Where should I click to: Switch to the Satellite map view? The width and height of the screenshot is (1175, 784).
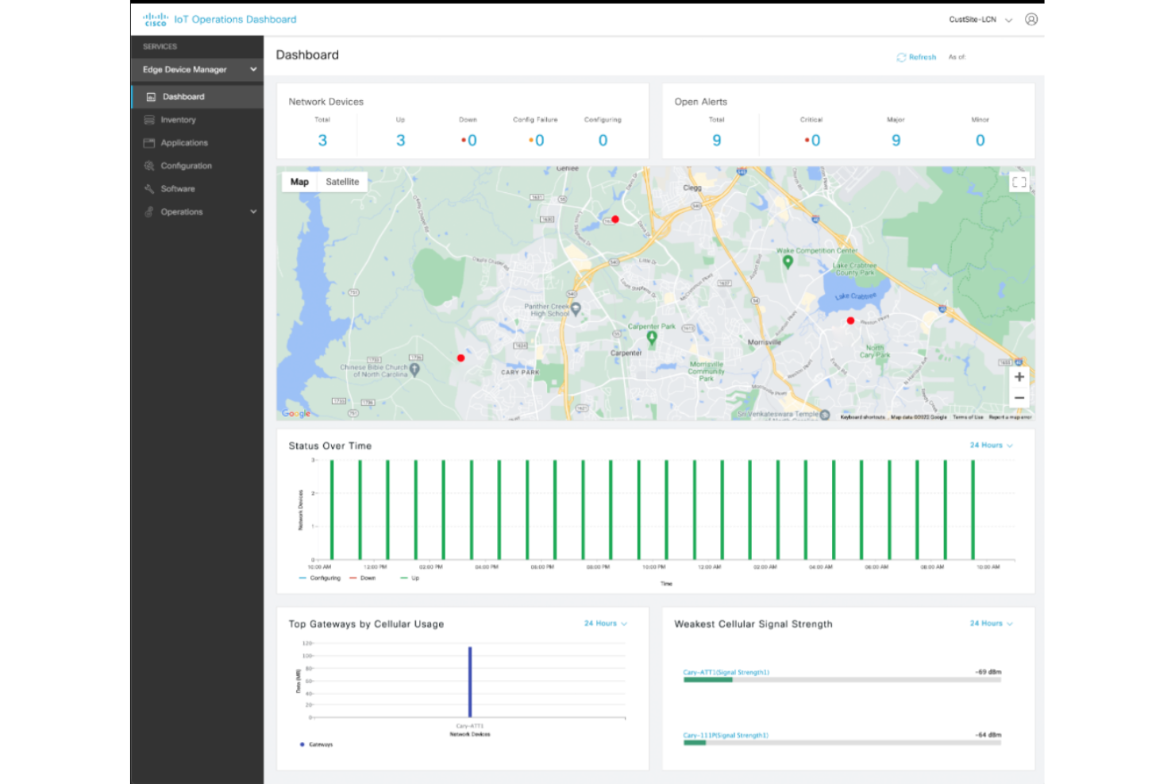point(342,181)
